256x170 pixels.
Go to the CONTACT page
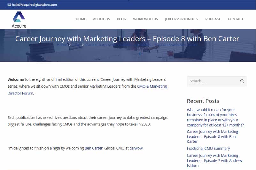236,19
